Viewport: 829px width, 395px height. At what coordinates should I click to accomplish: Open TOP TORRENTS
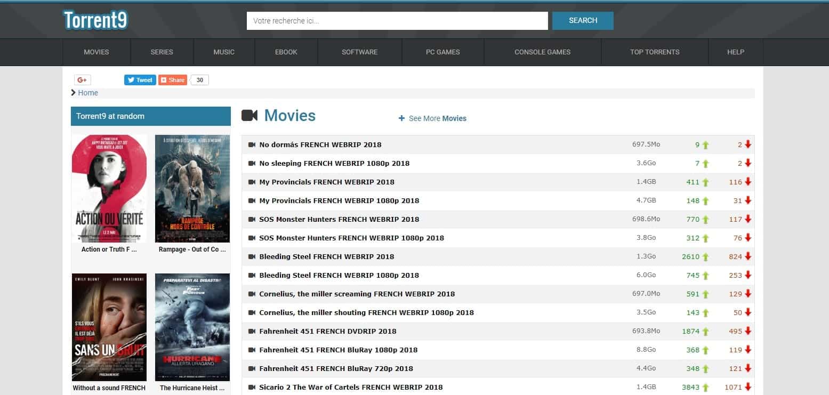click(654, 52)
